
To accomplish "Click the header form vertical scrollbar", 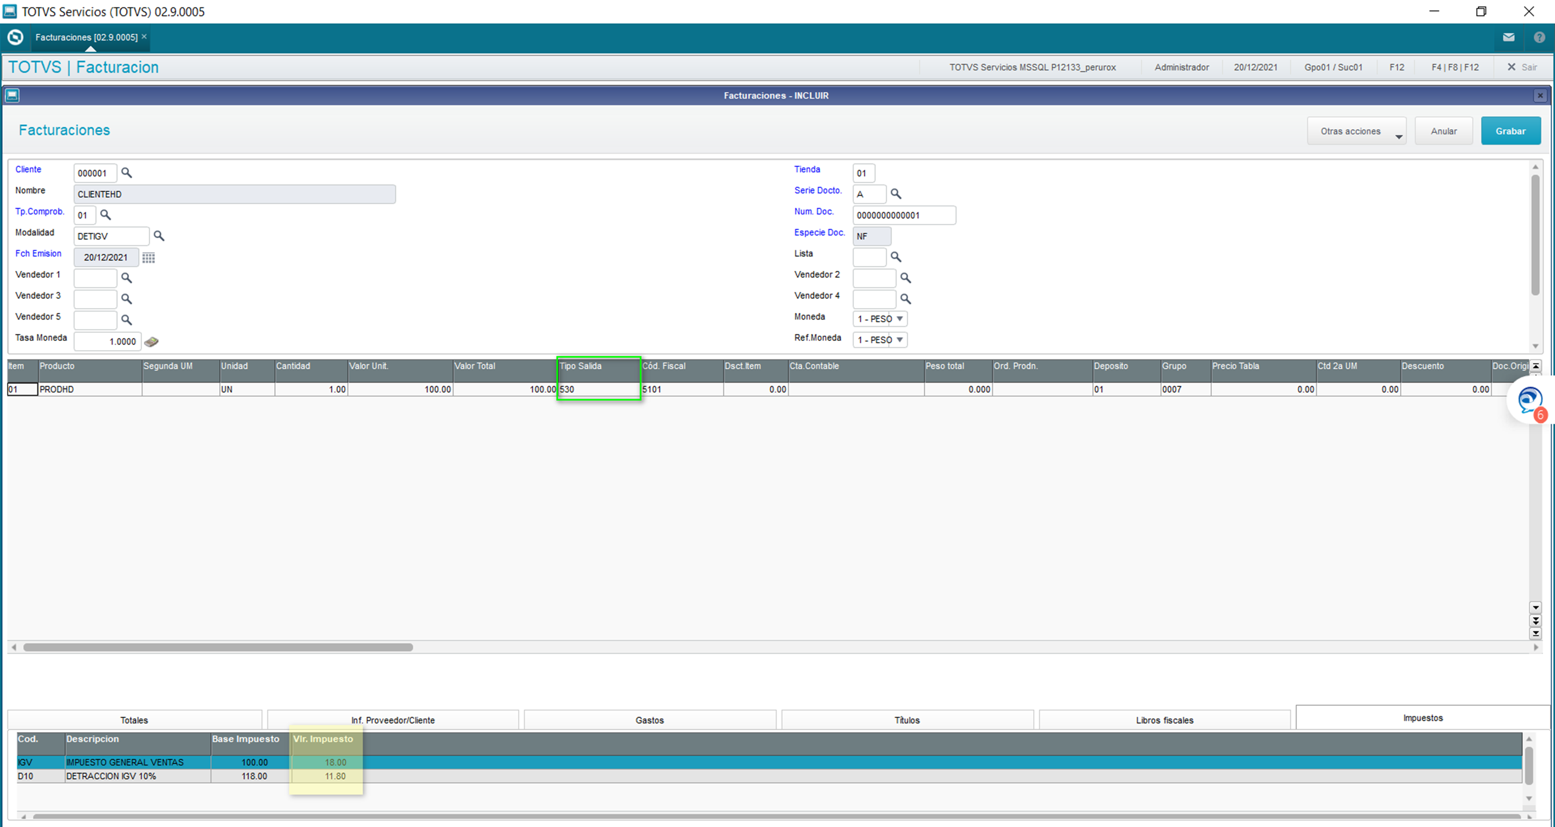I will tap(1535, 235).
